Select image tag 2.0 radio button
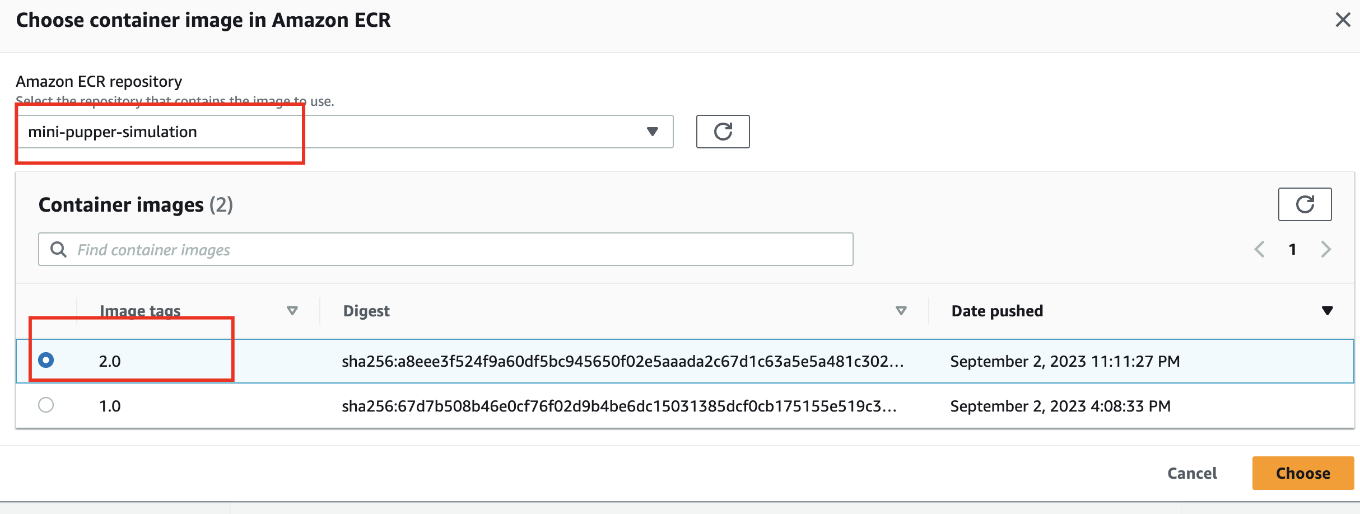Viewport: 1360px width, 514px height. (46, 360)
